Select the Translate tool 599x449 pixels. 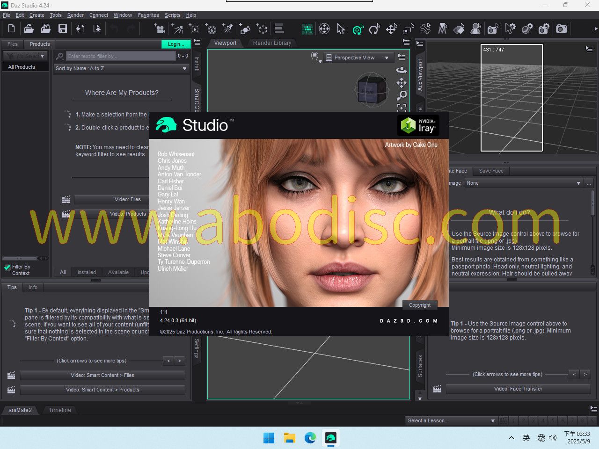tap(392, 29)
